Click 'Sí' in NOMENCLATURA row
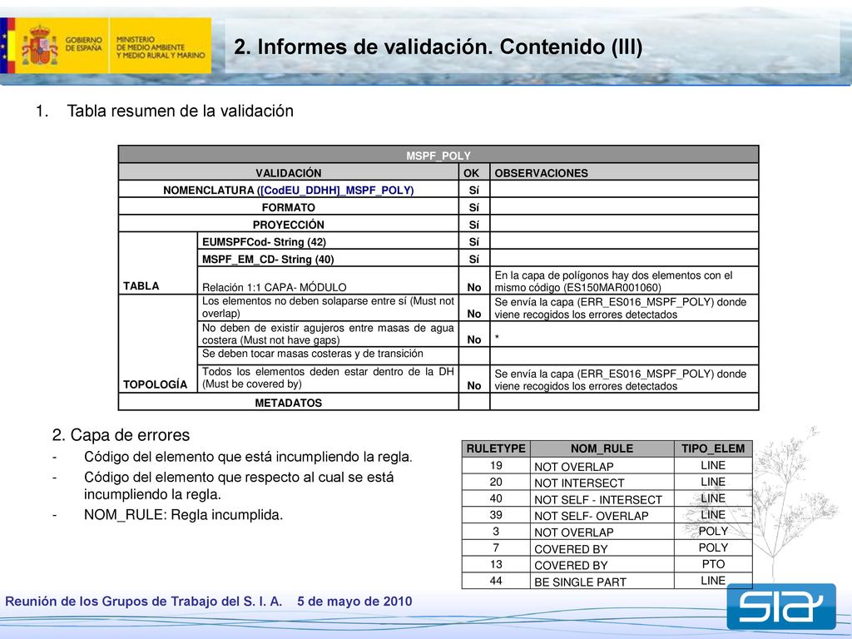The height and width of the screenshot is (639, 852). click(x=473, y=191)
